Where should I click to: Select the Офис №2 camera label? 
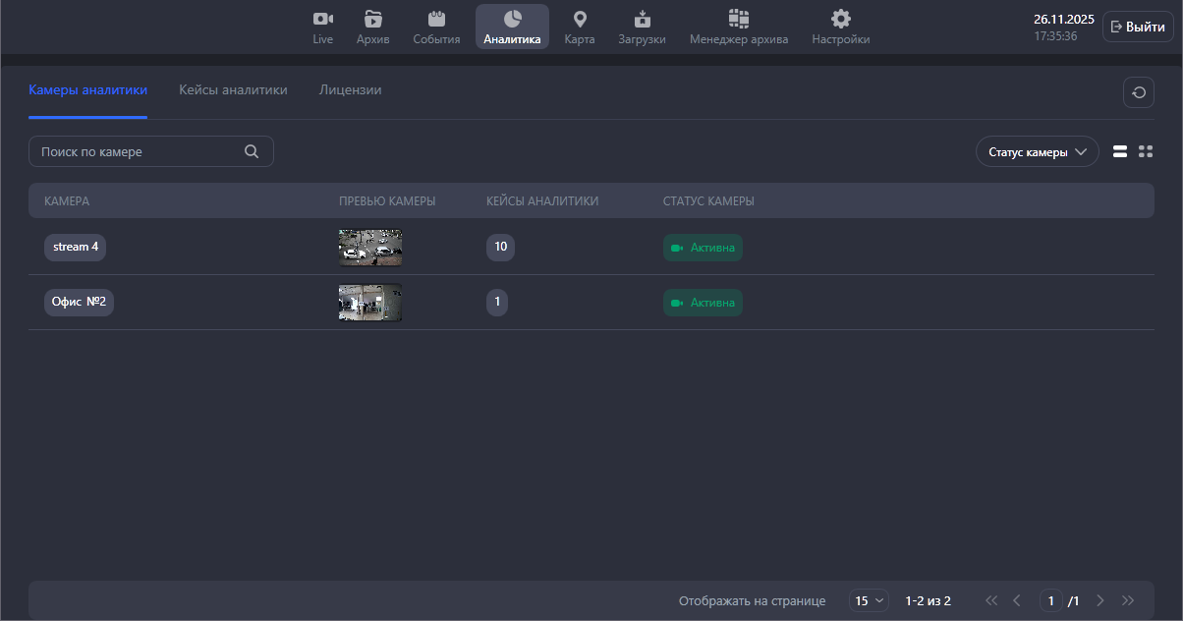tap(79, 303)
